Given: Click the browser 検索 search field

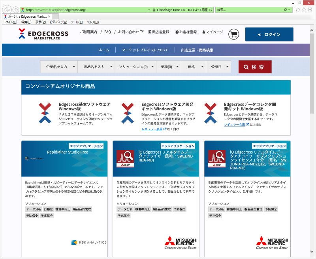Looking at the screenshot, I should pos(249,9).
